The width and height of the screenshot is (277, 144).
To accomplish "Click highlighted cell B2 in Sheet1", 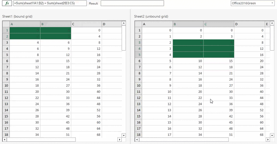I will click(x=56, y=36).
